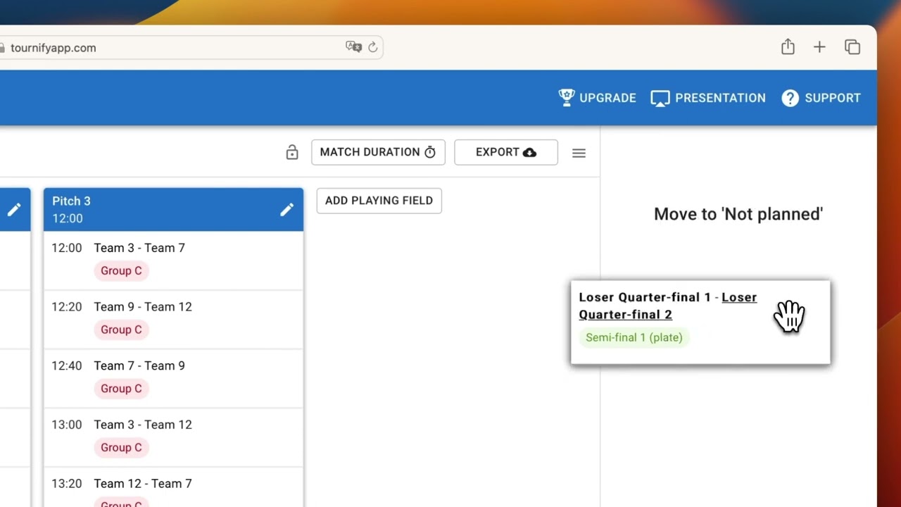Click the Group C tag under the 12:00 match
The width and height of the screenshot is (901, 507).
121,270
